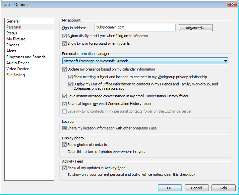Uncheck Show all updates in Activity Feed
239x195 pixels.
[64, 168]
